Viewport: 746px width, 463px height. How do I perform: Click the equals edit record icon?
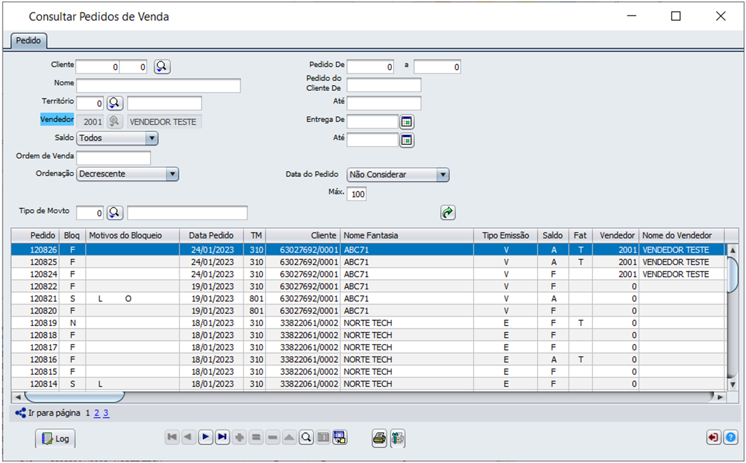(x=256, y=437)
